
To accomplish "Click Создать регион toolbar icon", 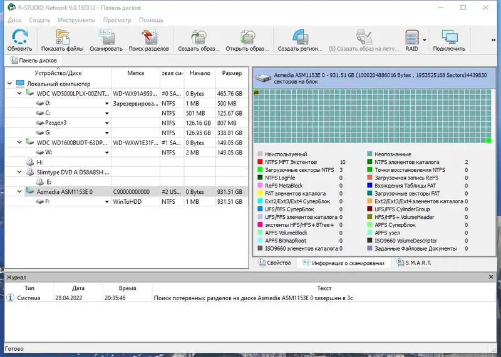I will [300, 37].
